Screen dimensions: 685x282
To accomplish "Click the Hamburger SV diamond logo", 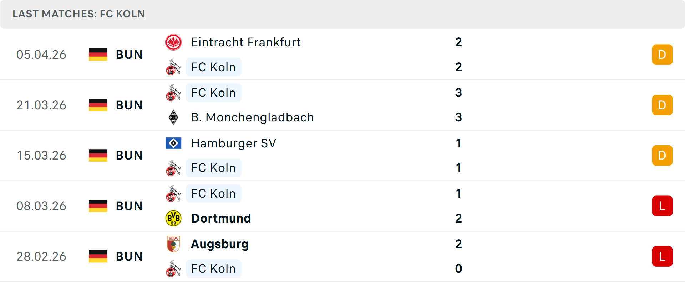I will pyautogui.click(x=173, y=143).
